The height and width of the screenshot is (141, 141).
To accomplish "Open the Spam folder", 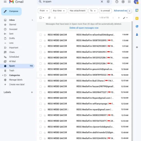I will [17, 66].
